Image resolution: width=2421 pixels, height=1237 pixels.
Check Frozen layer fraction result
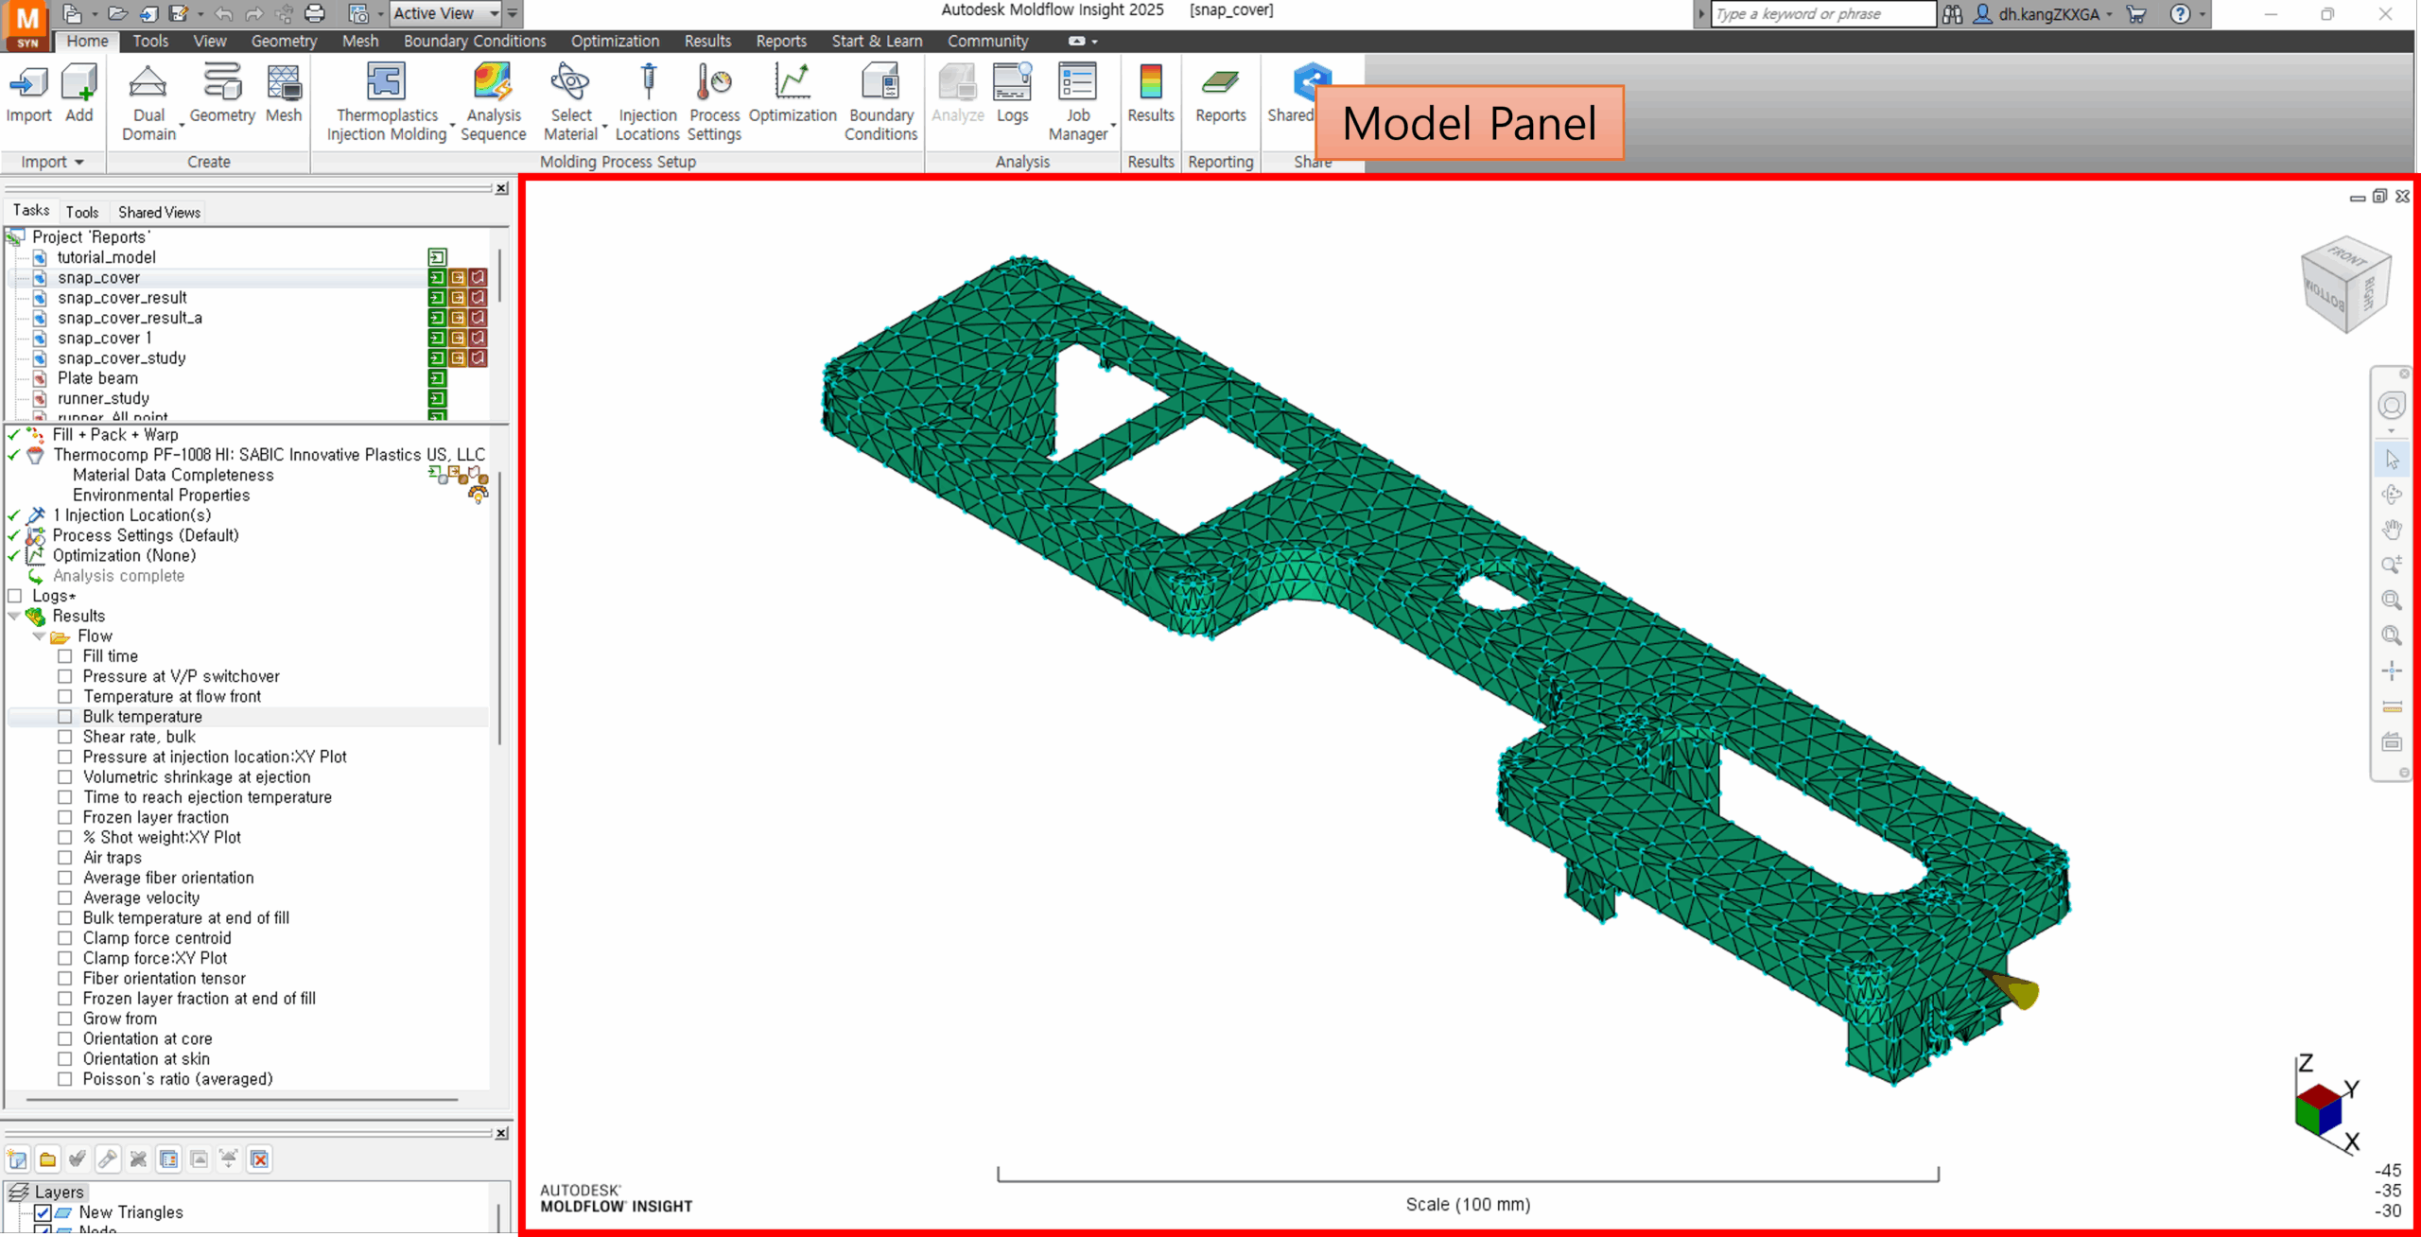click(x=65, y=817)
